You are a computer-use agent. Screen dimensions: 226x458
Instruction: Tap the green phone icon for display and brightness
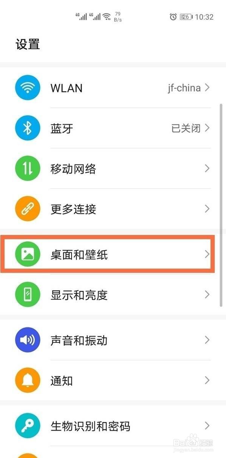pos(27,294)
